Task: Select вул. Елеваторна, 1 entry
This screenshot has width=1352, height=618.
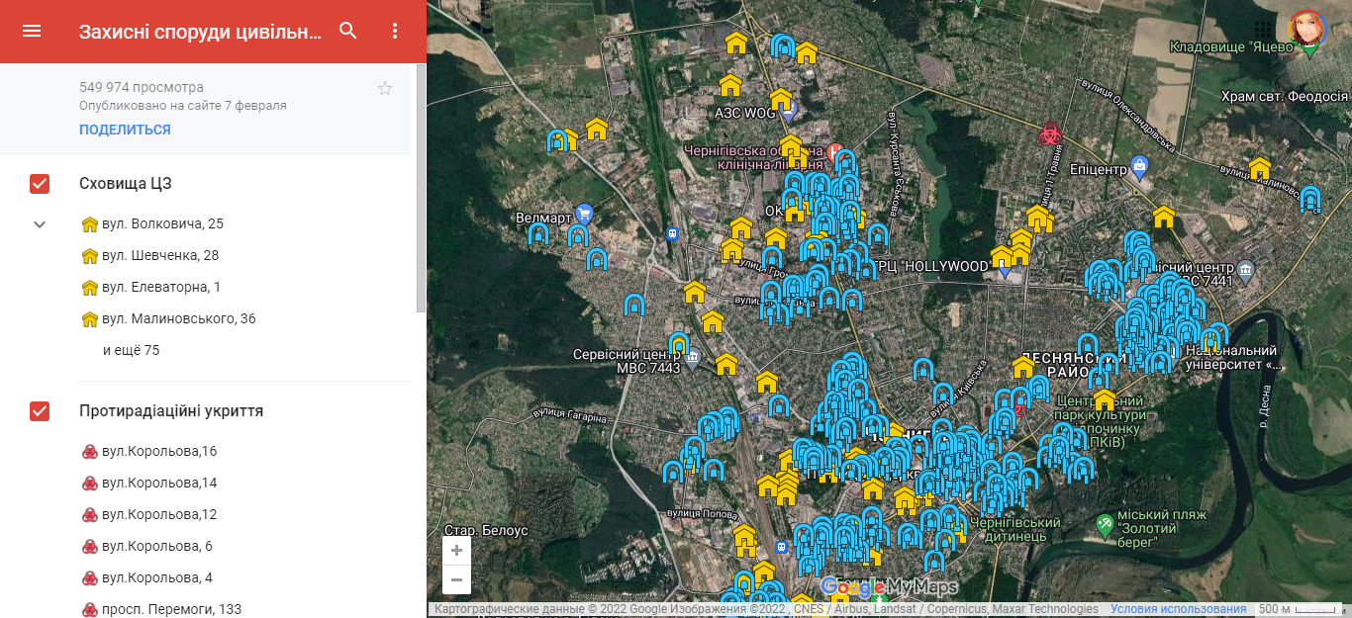Action: [x=151, y=288]
